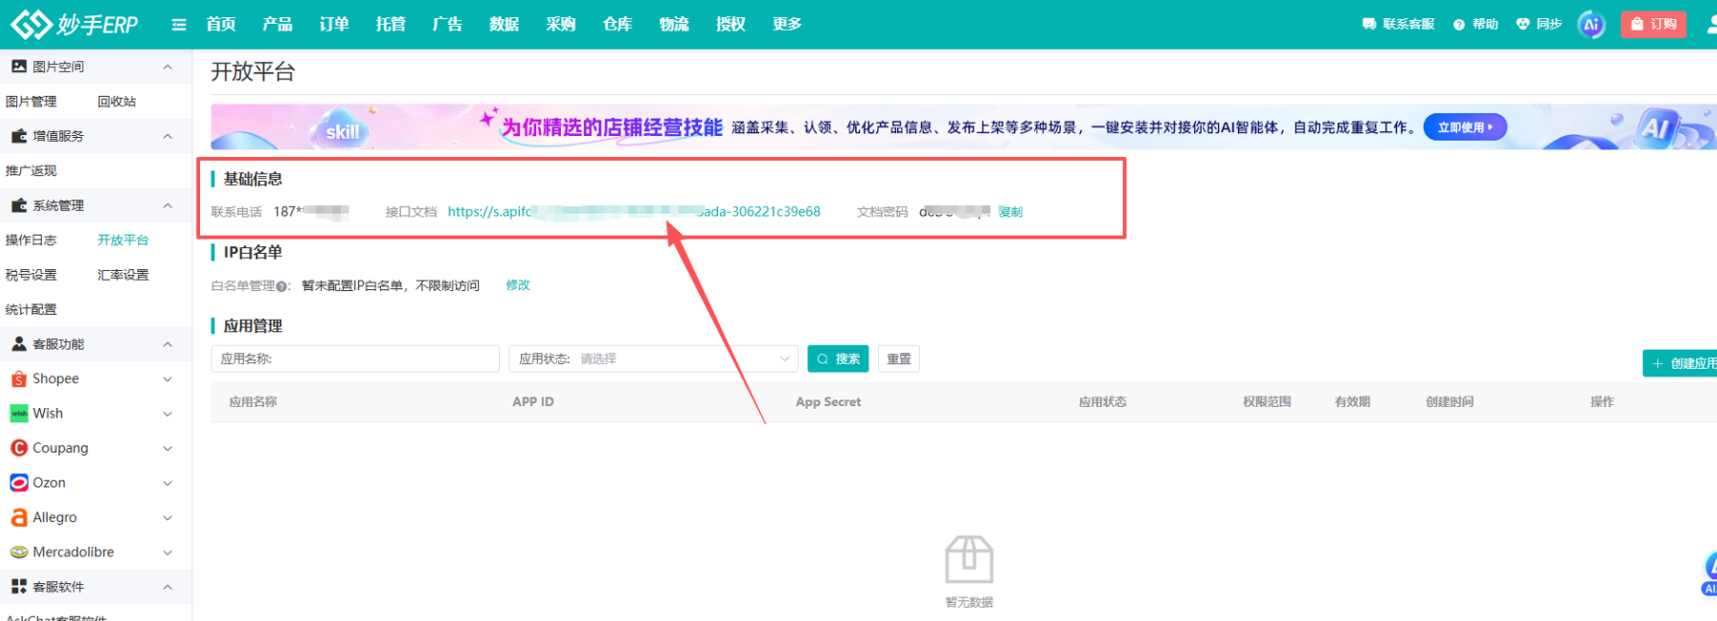Open the 接口文档 URL link
The image size is (1717, 621).
pos(634,212)
